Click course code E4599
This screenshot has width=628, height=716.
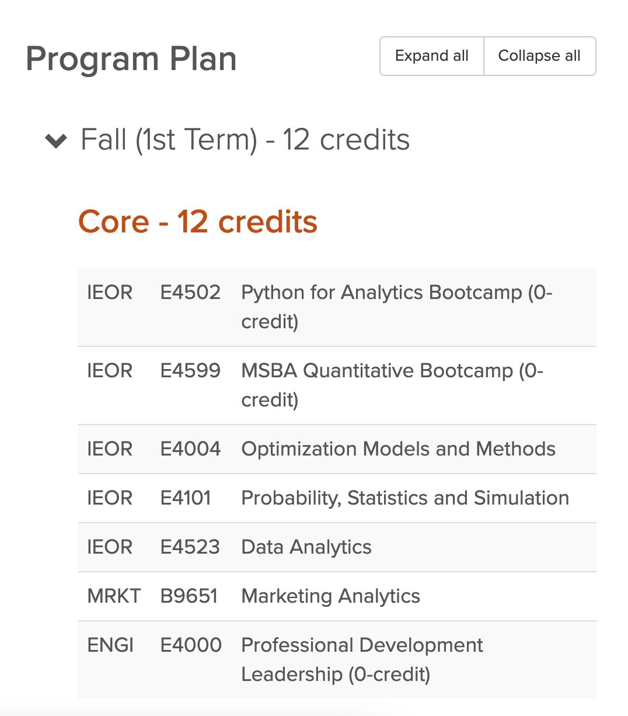tap(190, 371)
